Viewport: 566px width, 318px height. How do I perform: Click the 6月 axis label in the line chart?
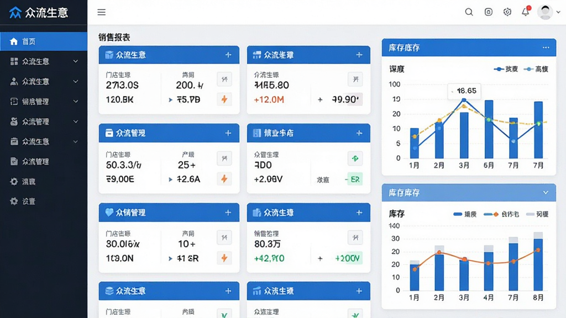489,165
